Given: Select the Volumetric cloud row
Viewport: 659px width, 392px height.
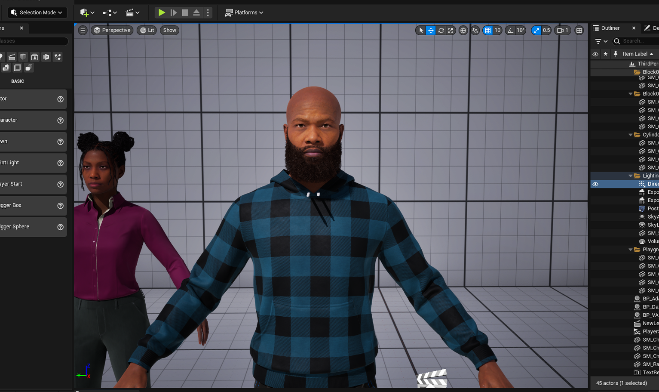Looking at the screenshot, I should (x=625, y=241).
